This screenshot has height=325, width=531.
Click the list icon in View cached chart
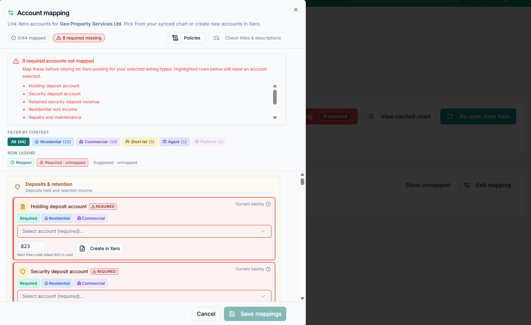pos(371,116)
